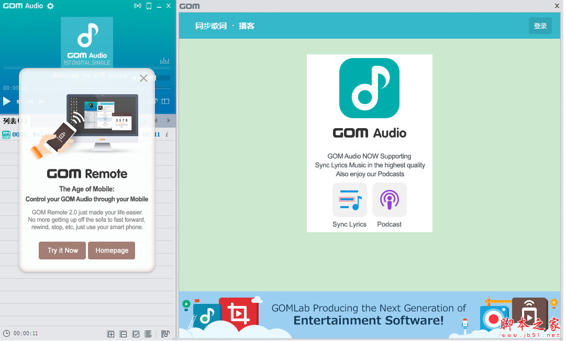Open the 播客 tab
566x341 pixels.
pyautogui.click(x=247, y=26)
